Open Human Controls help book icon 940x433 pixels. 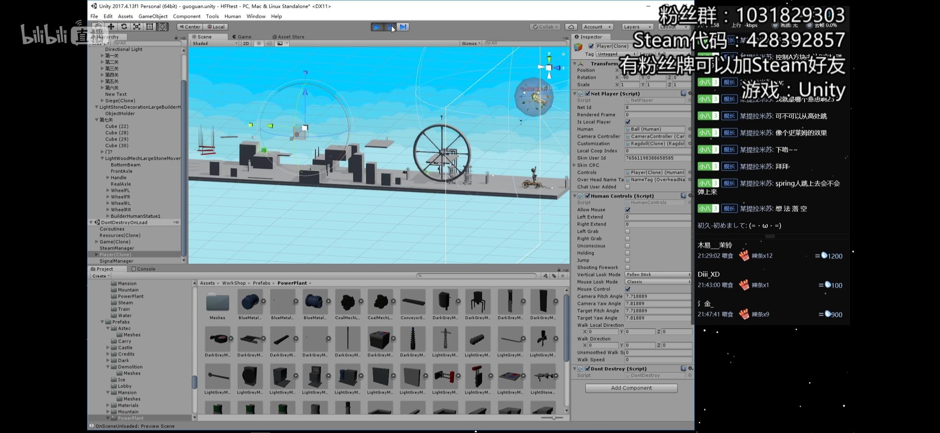point(683,196)
